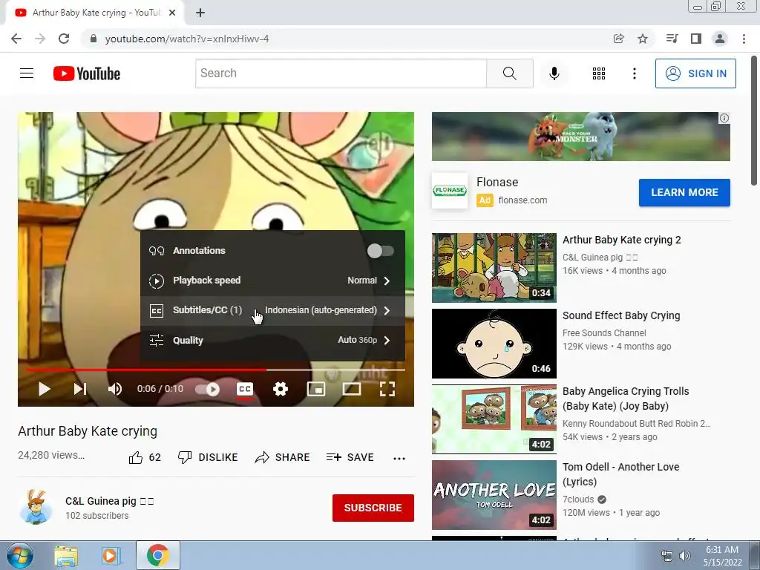Open the C&L Guinea pig channel avatar

(x=36, y=507)
